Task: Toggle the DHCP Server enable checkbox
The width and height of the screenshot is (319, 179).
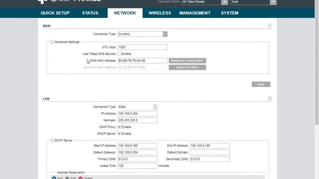Action: coord(119,134)
